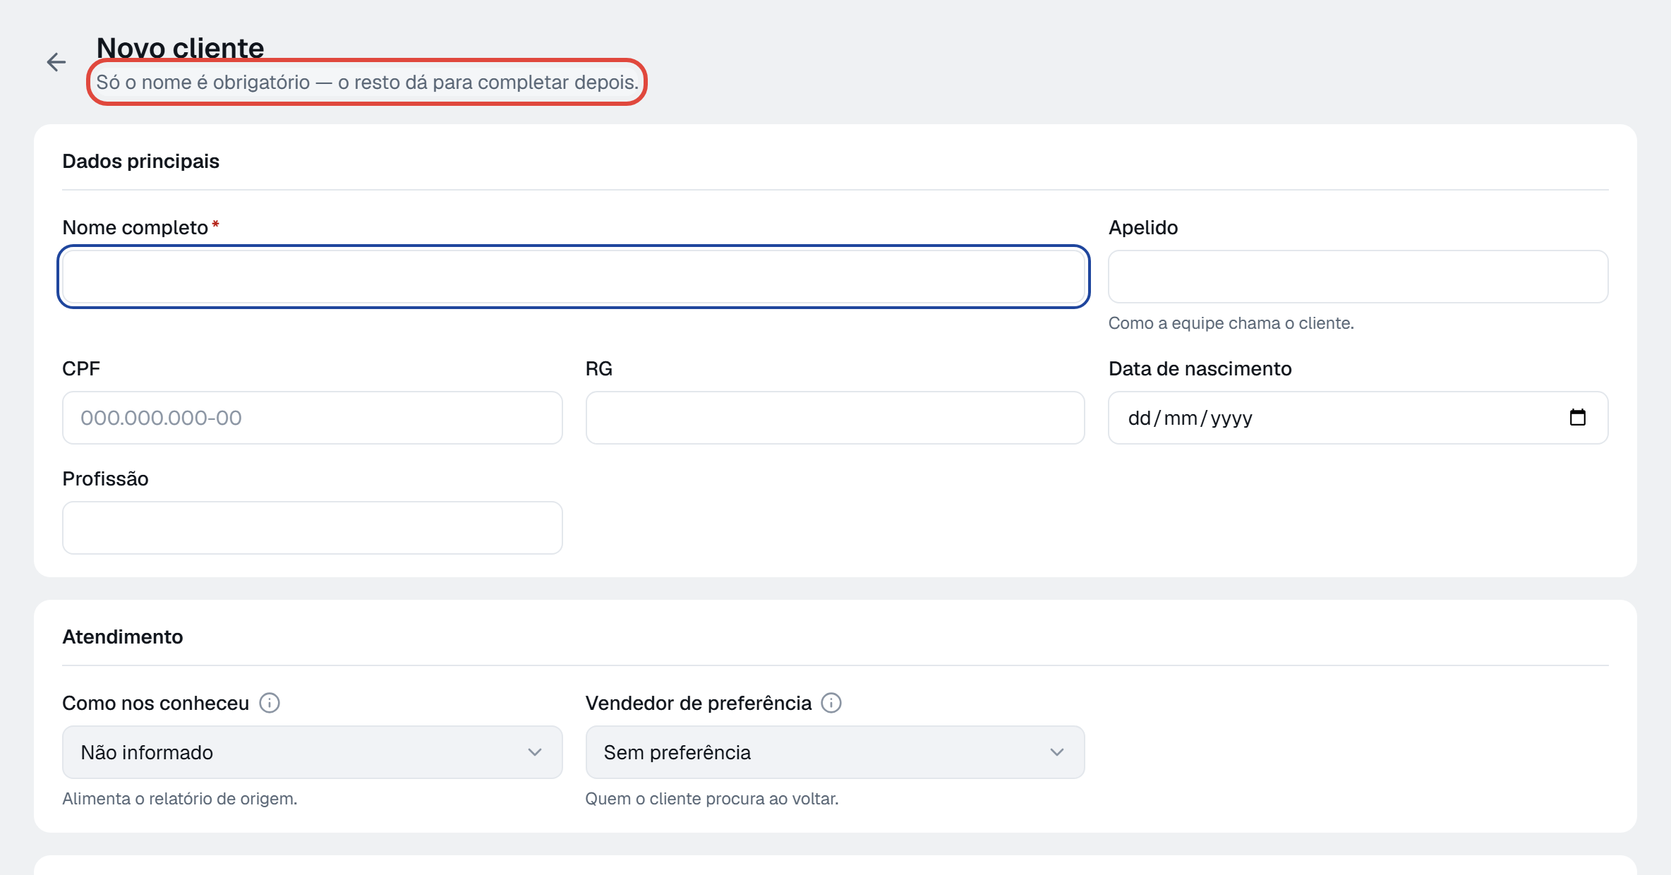Click the Dados principais section heading
Viewport: 1671px width, 875px height.
140,162
